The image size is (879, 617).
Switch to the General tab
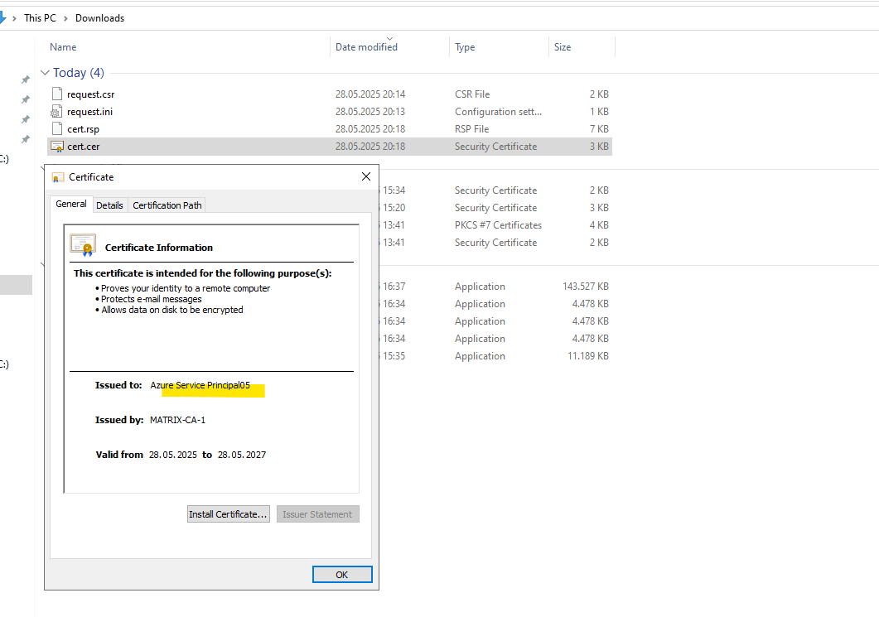71,204
